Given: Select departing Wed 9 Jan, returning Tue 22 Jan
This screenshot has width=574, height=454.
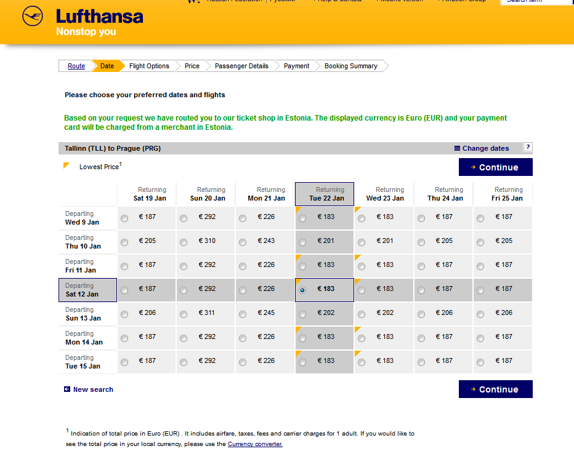Looking at the screenshot, I should [x=302, y=218].
